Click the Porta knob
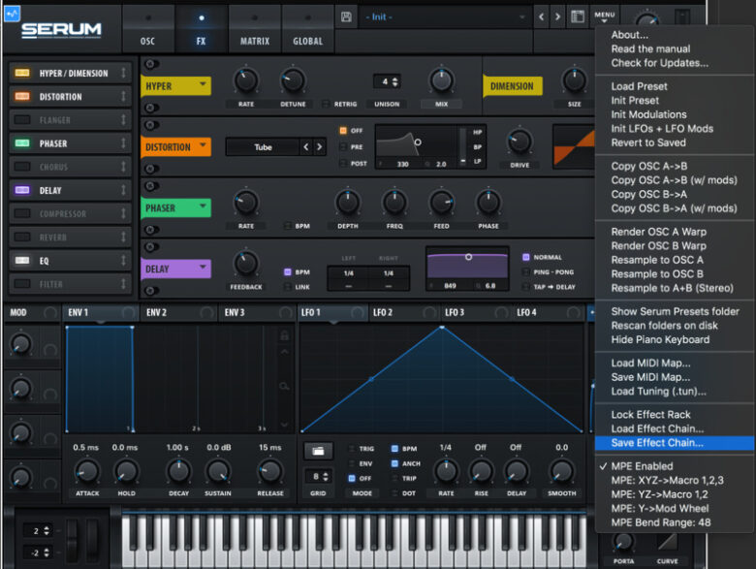Image resolution: width=756 pixels, height=569 pixels. [x=623, y=543]
